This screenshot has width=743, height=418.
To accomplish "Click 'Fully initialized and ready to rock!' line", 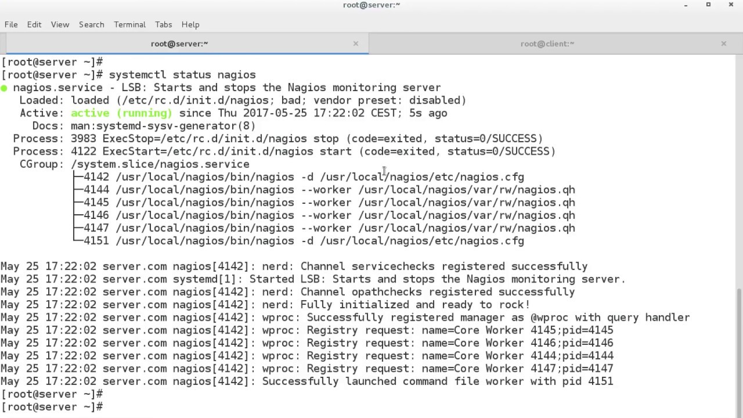I will pos(265,305).
